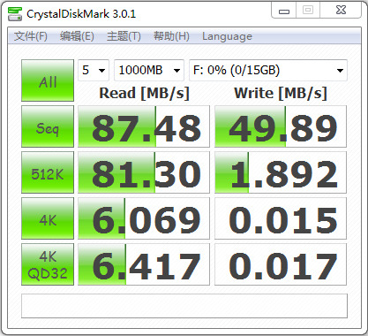Open the 编辑(E) menu
Screen dimensions: 368x336
77,36
